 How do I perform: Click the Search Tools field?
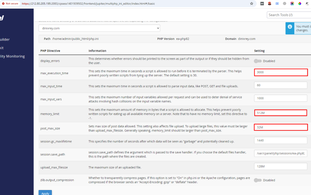point(288,15)
